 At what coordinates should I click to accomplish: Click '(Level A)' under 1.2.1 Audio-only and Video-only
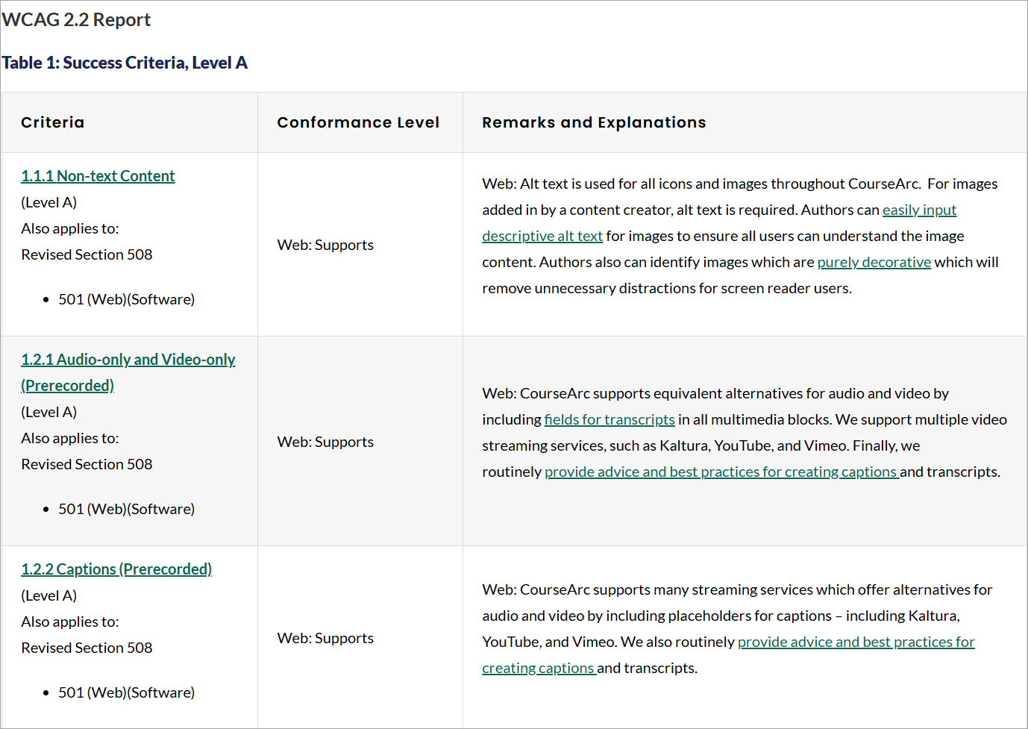(x=49, y=413)
